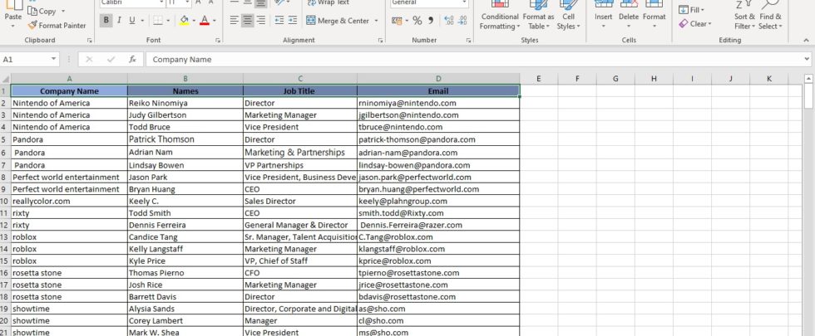Image resolution: width=815 pixels, height=336 pixels.
Task: Open the Clear menu in Editing group
Action: (x=699, y=24)
